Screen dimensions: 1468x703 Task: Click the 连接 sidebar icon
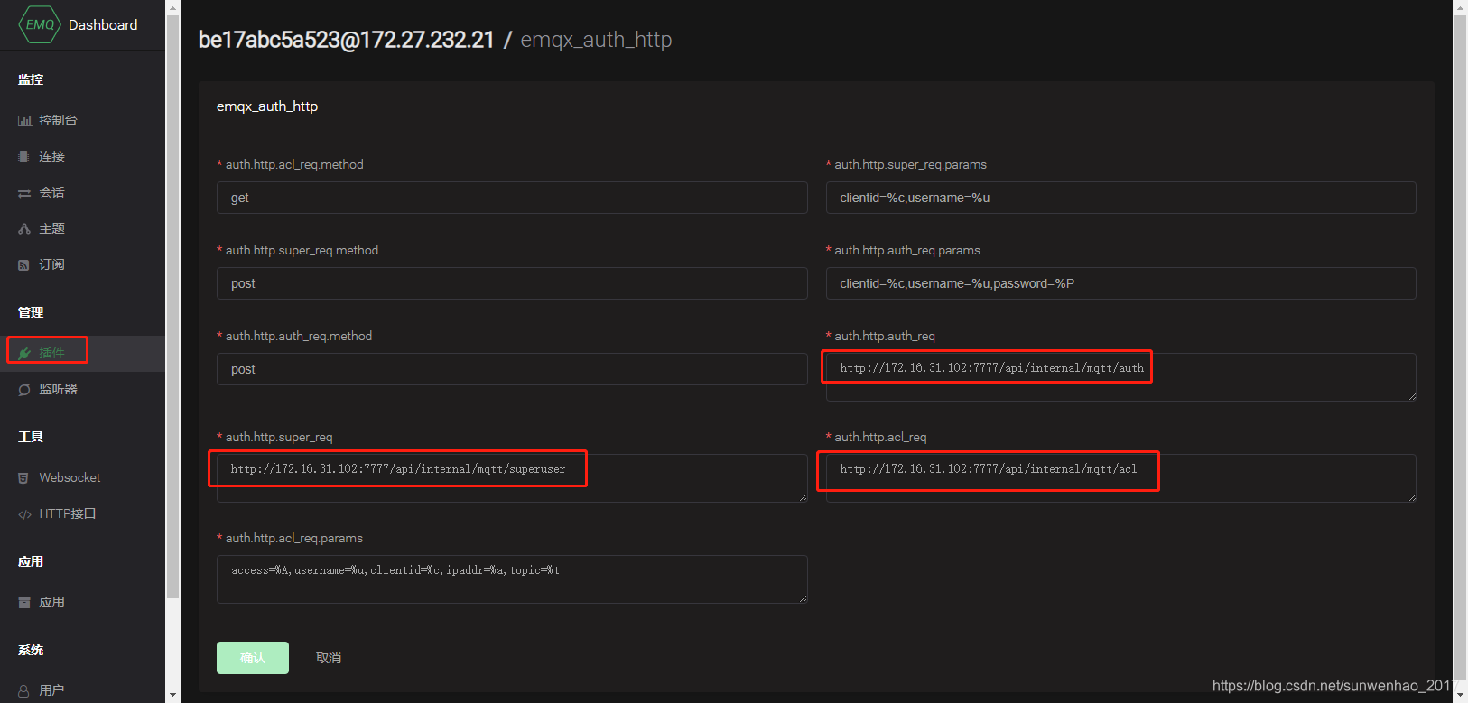24,156
